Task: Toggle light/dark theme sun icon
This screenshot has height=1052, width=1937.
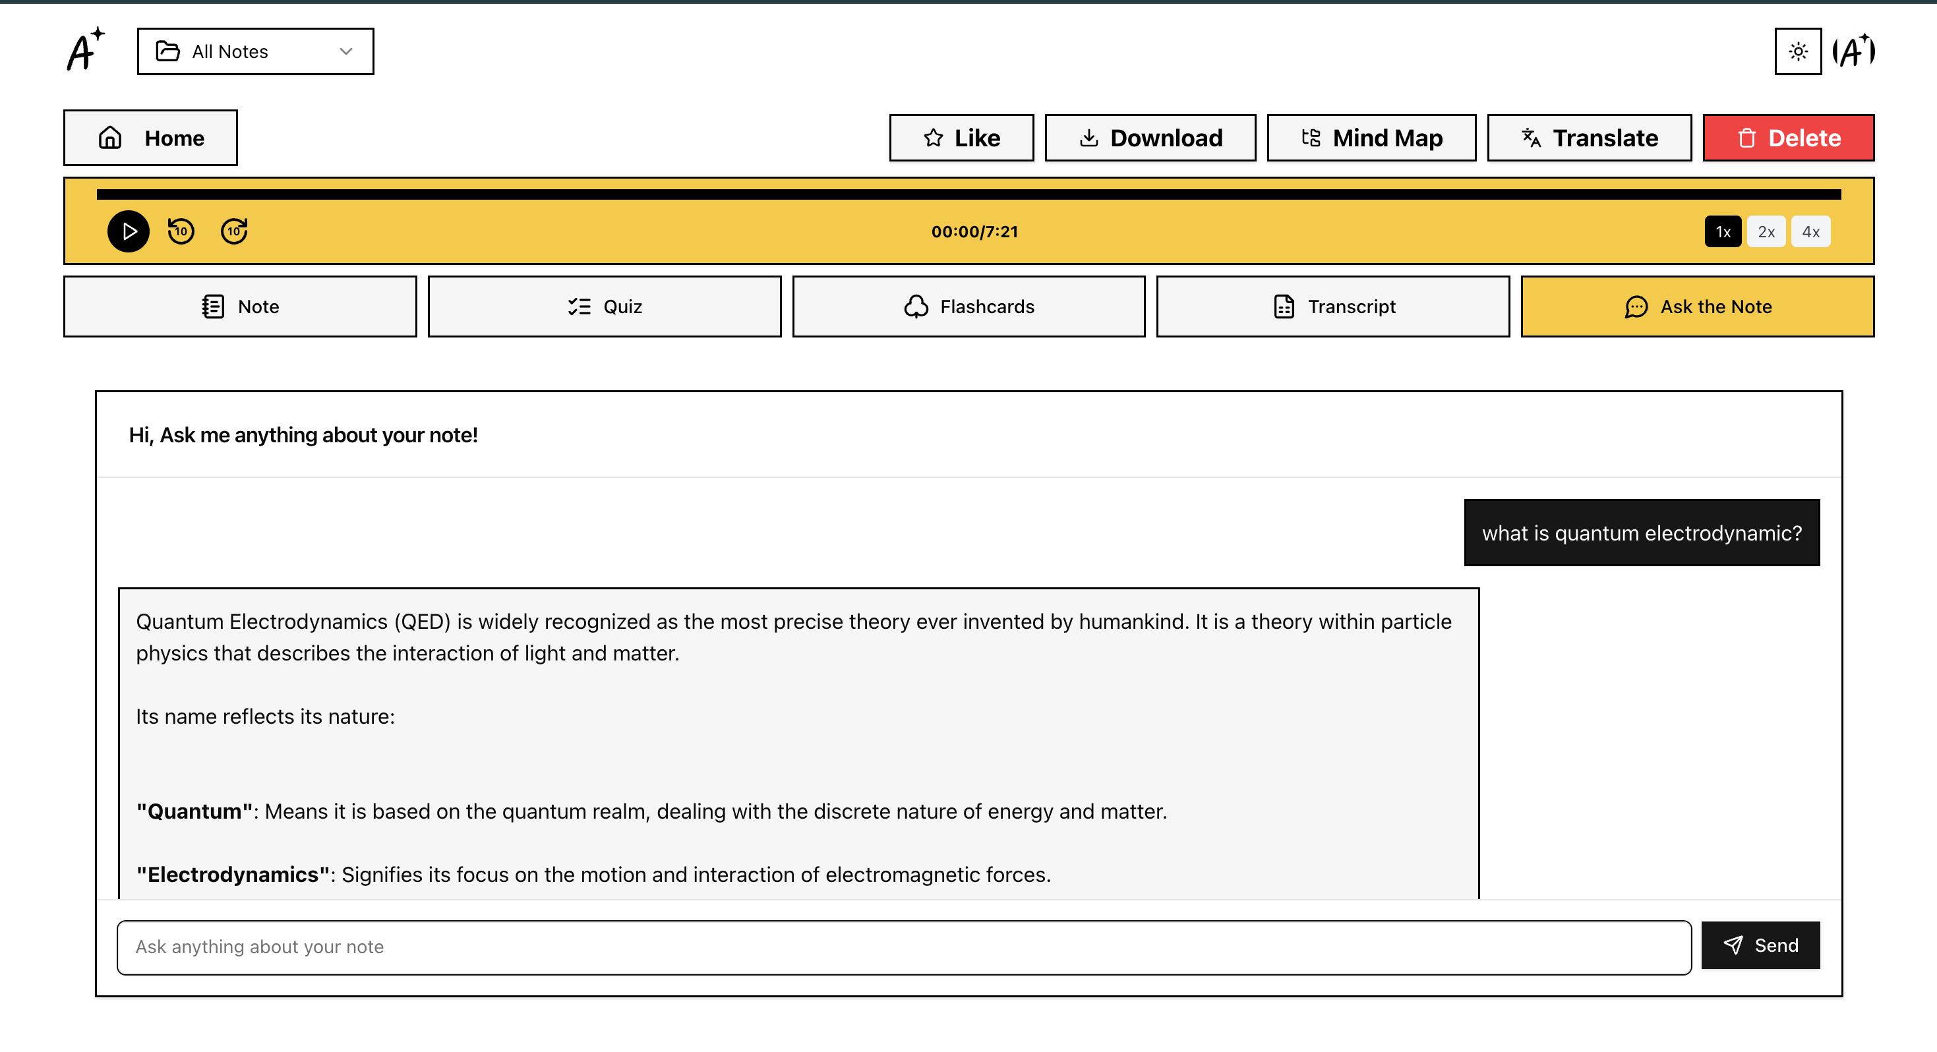Action: 1797,51
